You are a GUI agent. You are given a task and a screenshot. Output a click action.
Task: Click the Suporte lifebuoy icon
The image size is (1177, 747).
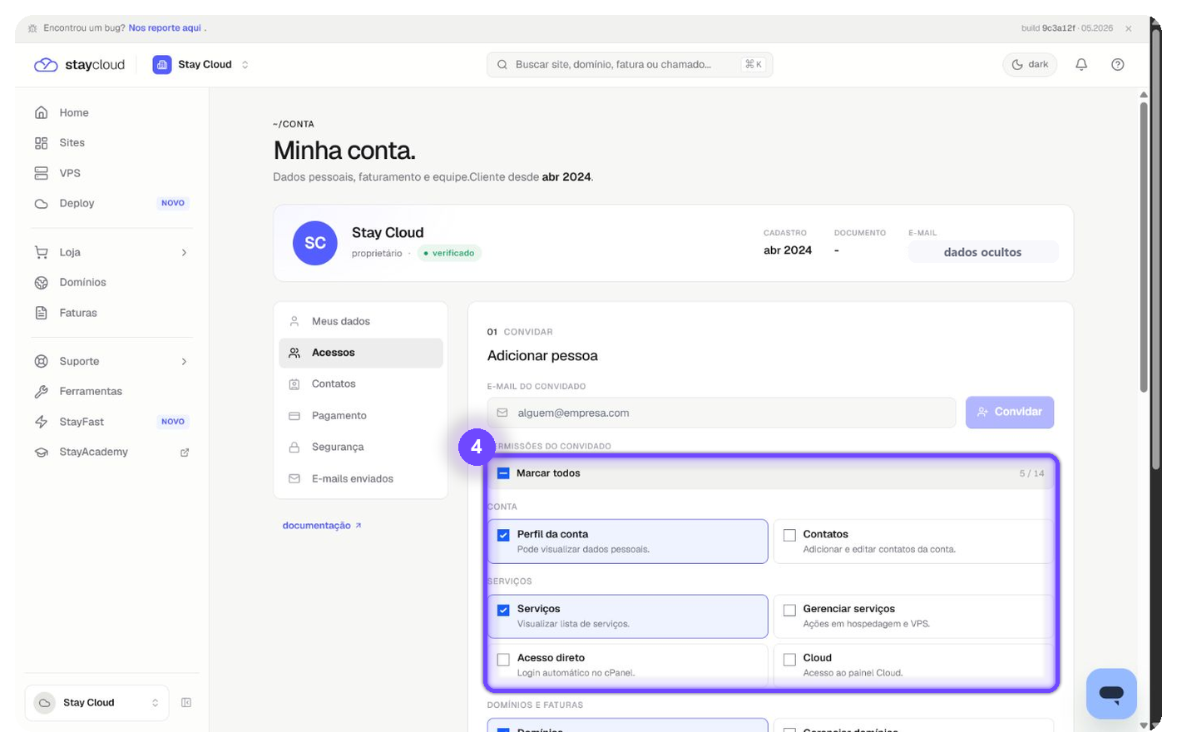tap(41, 361)
